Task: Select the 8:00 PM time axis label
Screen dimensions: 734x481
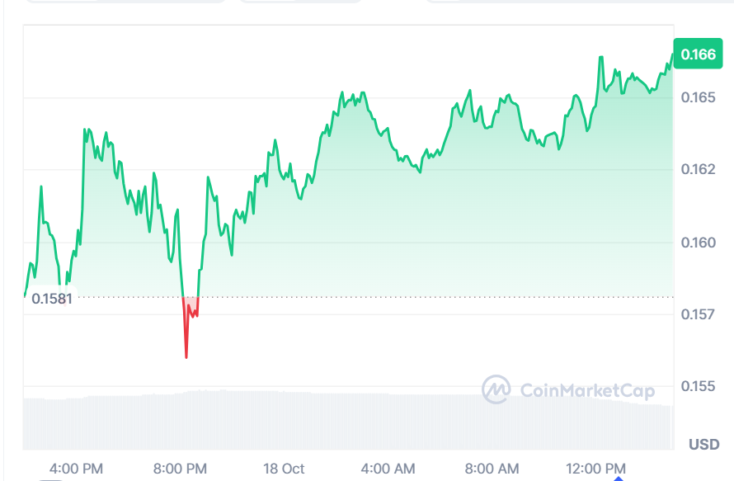Action: pos(180,469)
